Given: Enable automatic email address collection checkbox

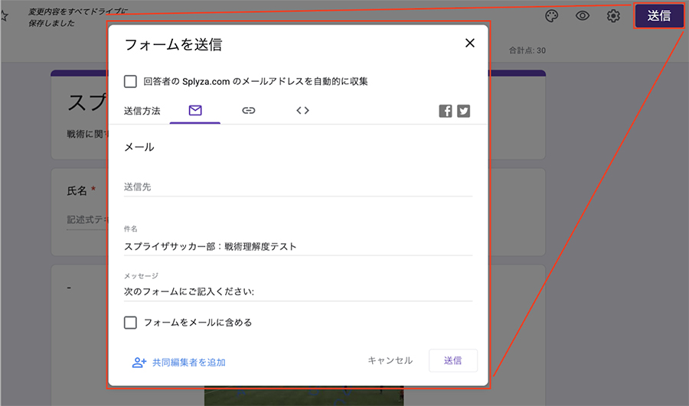Looking at the screenshot, I should [130, 81].
